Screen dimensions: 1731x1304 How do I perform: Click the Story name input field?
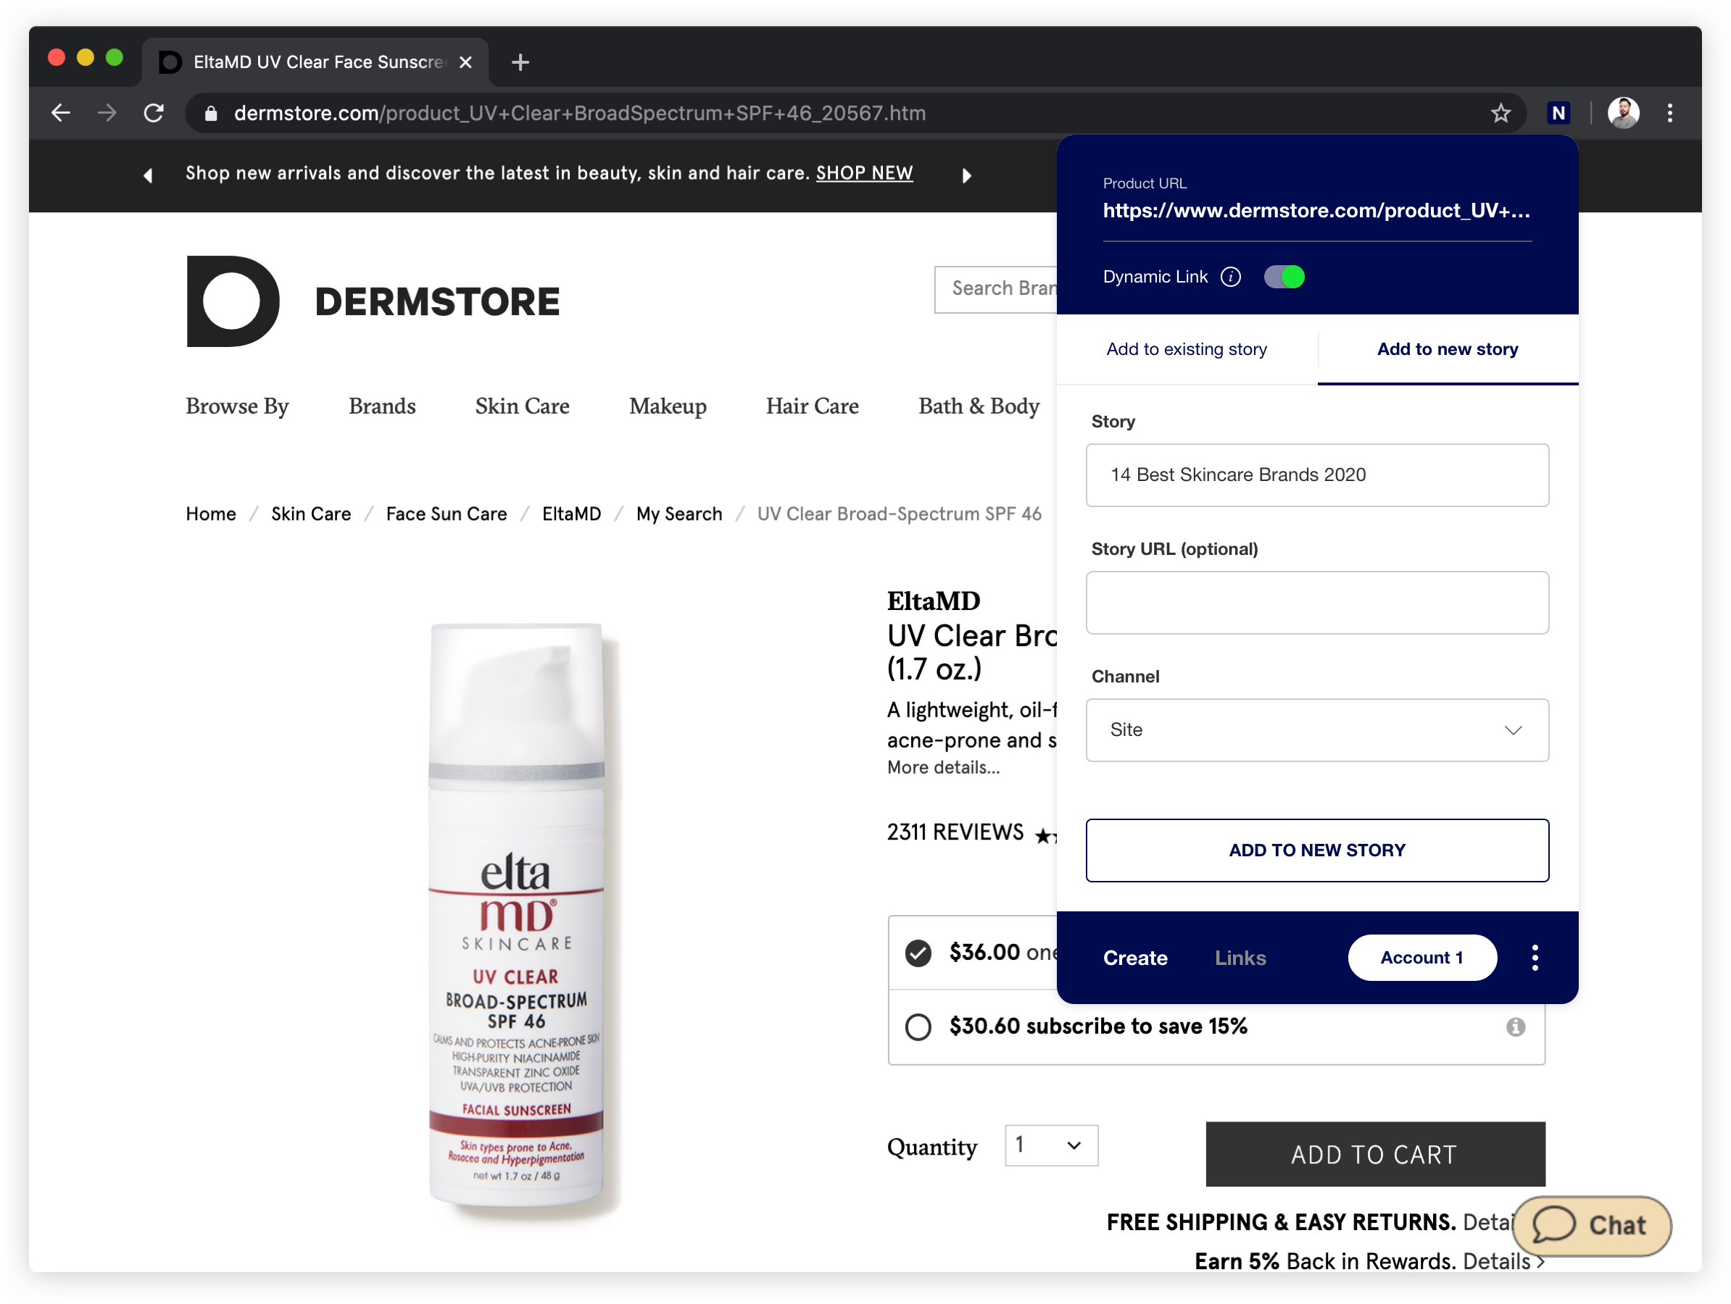1317,475
